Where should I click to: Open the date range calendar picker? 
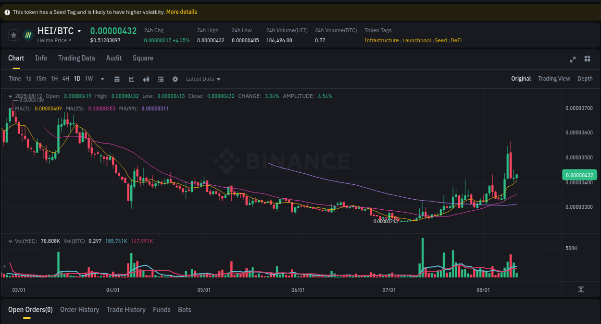(117, 79)
